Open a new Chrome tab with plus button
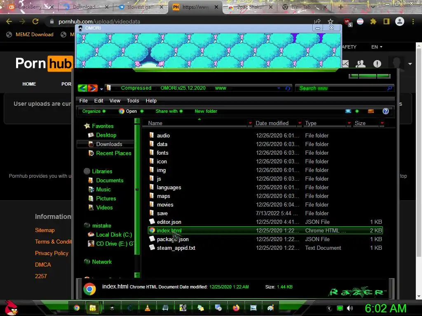The height and width of the screenshot is (316, 422). pos(340,7)
